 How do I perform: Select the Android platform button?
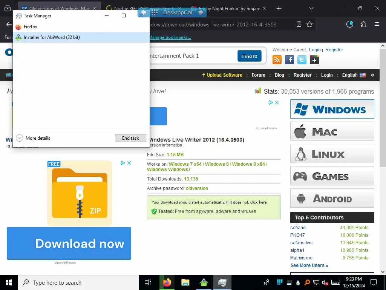pos(332,198)
